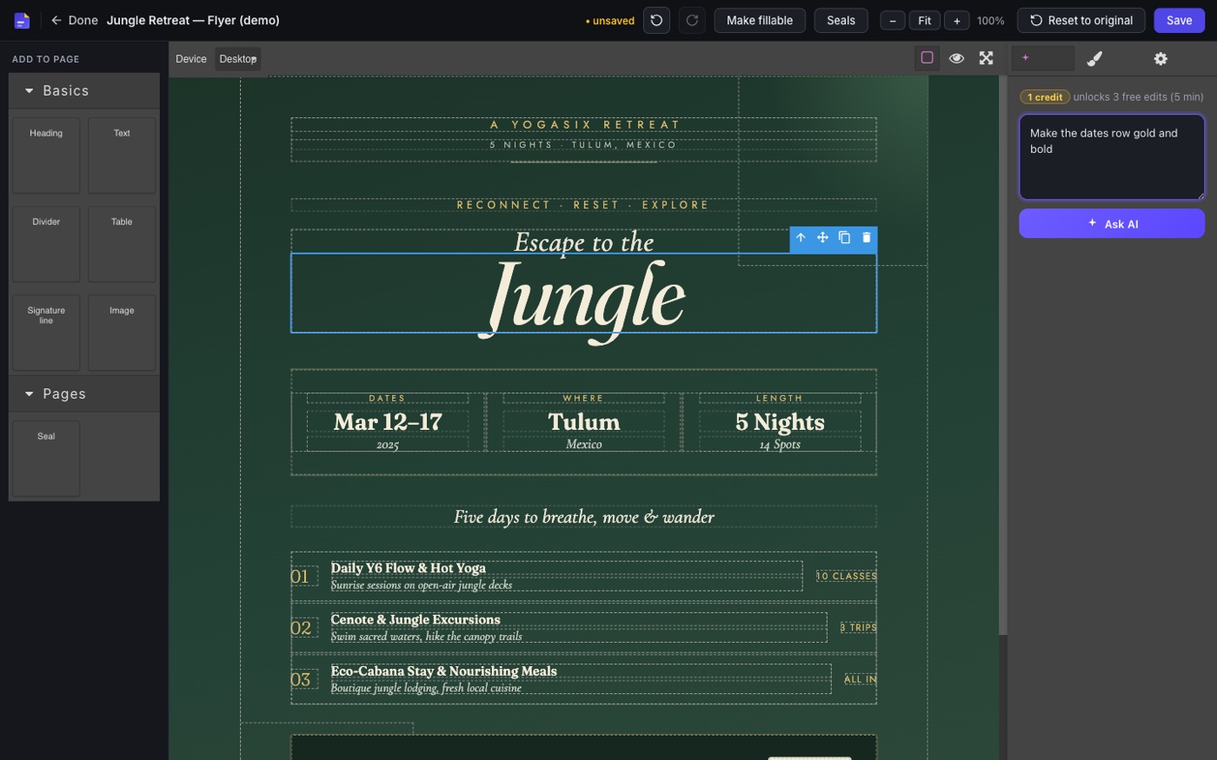Click the move handle on selected block

(x=822, y=237)
